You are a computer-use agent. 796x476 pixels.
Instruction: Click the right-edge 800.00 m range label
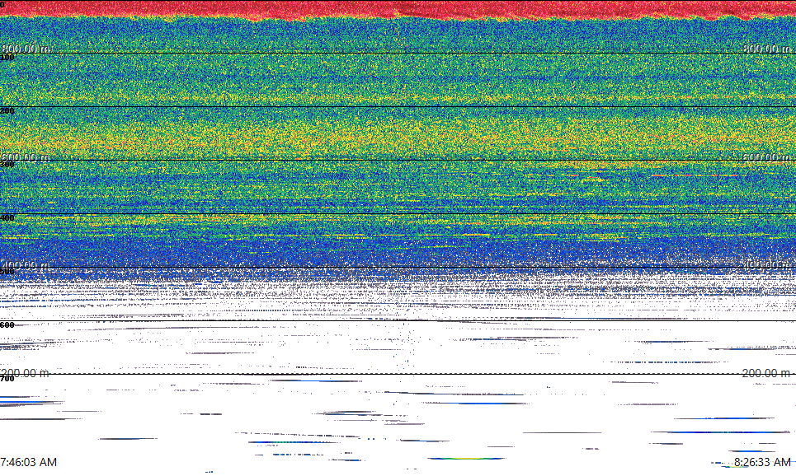[766, 49]
